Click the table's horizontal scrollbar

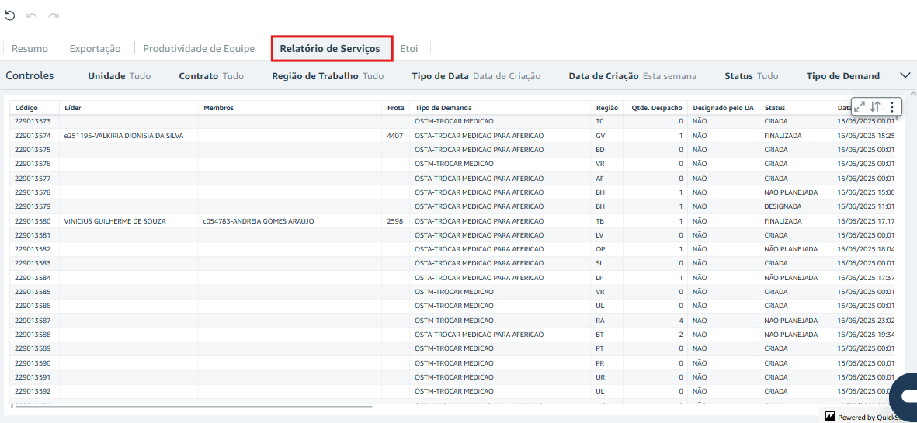(x=194, y=406)
